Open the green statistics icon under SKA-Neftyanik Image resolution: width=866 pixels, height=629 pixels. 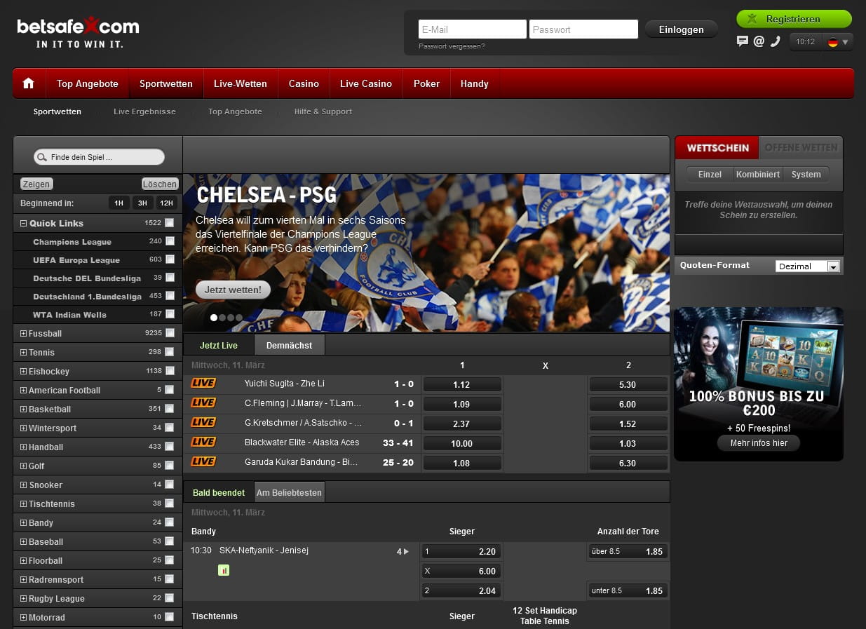tap(224, 570)
